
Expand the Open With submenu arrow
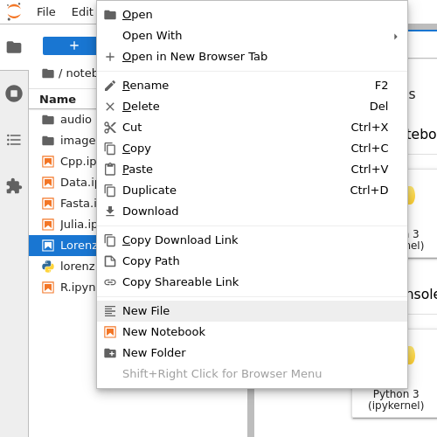pos(395,37)
